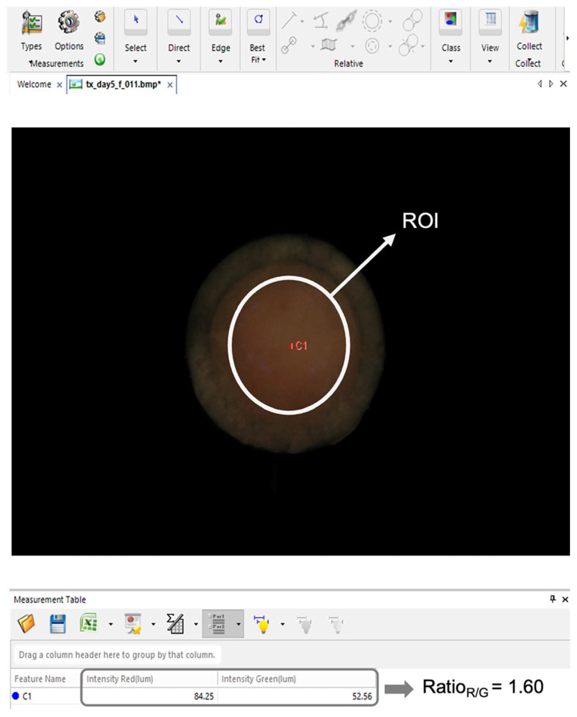Open dropdown next to Par1/Par2 layout button
Screen dimensions: 577x717
pos(238,624)
